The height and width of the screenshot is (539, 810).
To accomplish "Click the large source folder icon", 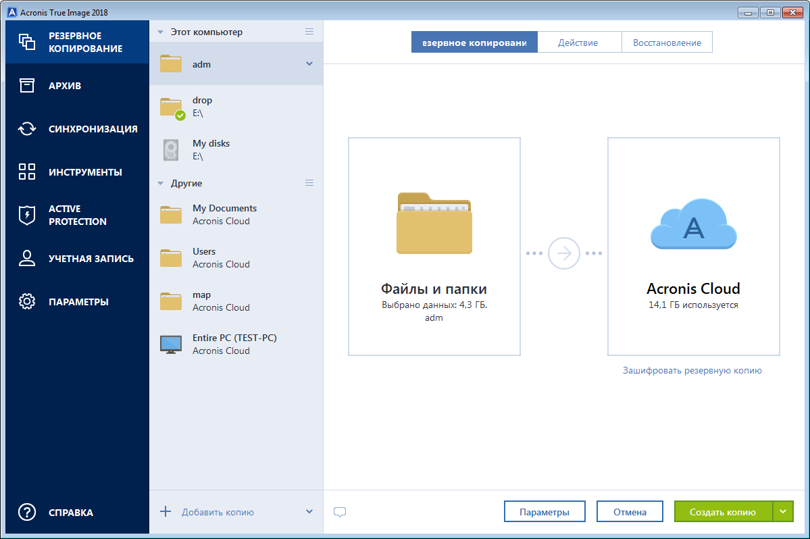I will 434,223.
